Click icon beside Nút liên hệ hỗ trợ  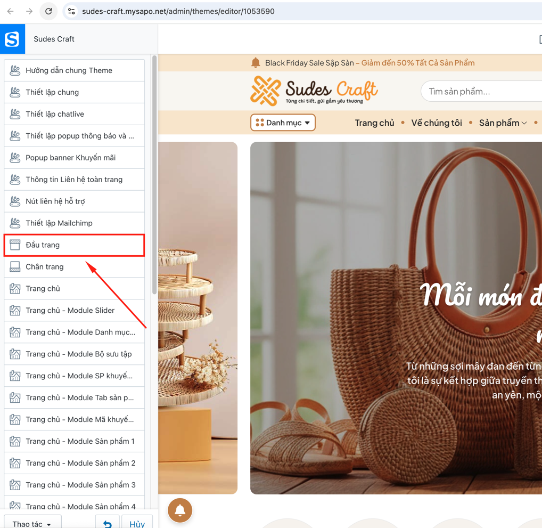click(15, 201)
